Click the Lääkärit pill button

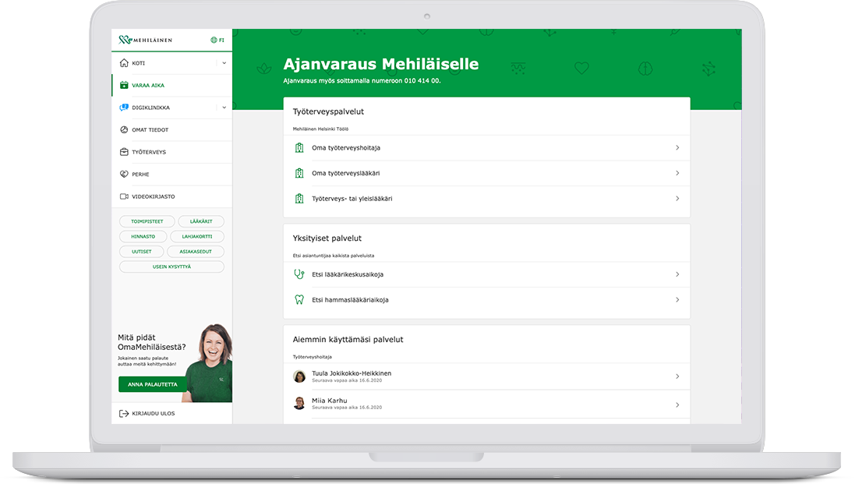[x=201, y=221]
